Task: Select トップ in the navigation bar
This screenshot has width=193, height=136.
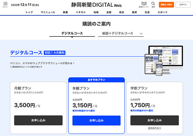Action: coord(29,12)
